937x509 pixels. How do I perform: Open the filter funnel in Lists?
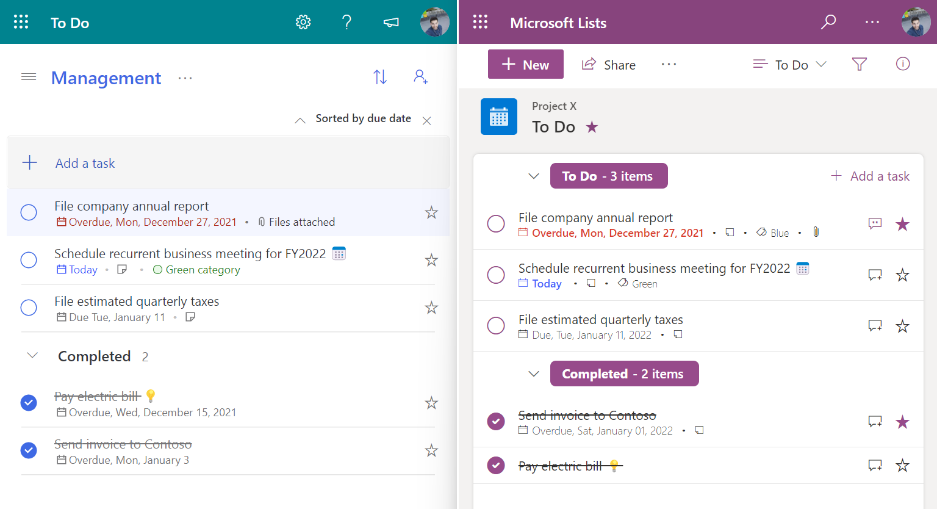point(859,64)
